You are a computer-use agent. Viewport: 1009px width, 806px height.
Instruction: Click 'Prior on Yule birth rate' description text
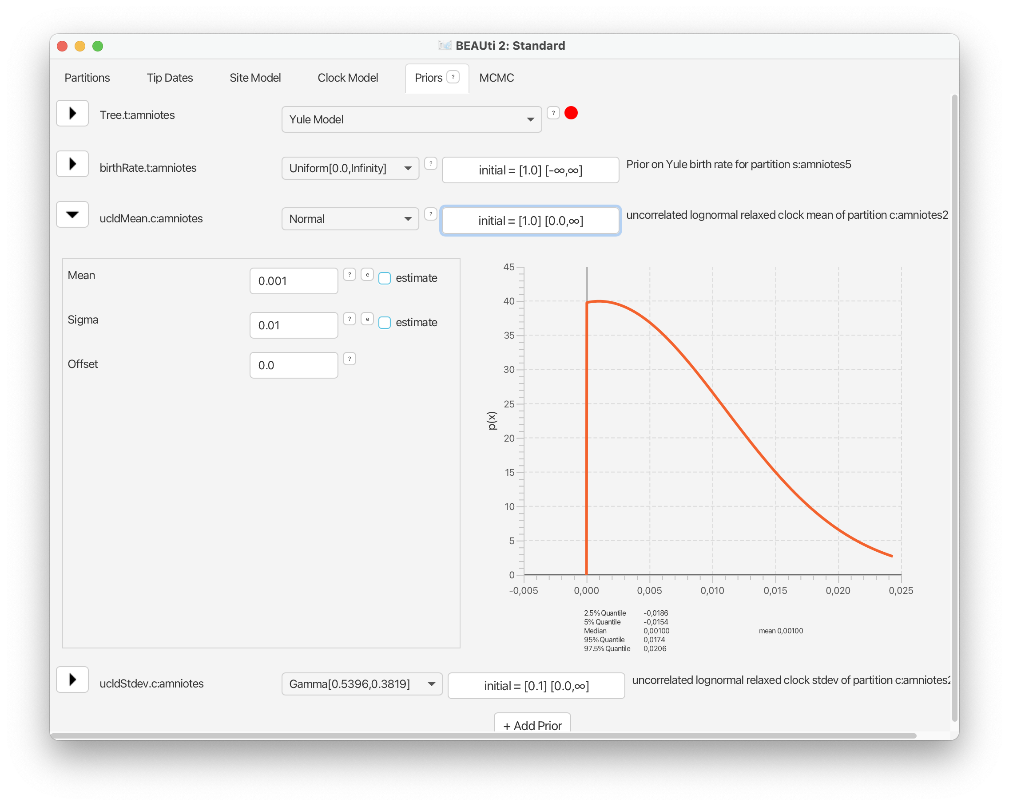point(739,164)
